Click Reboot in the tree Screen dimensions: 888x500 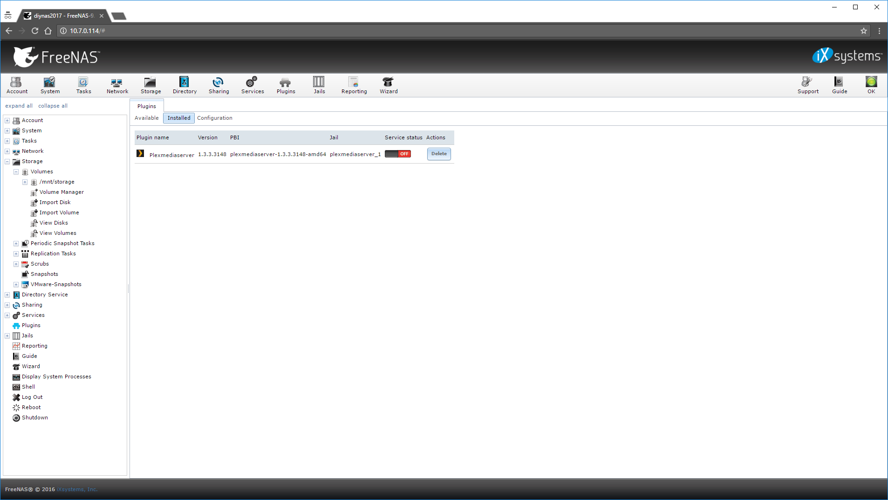click(x=31, y=407)
